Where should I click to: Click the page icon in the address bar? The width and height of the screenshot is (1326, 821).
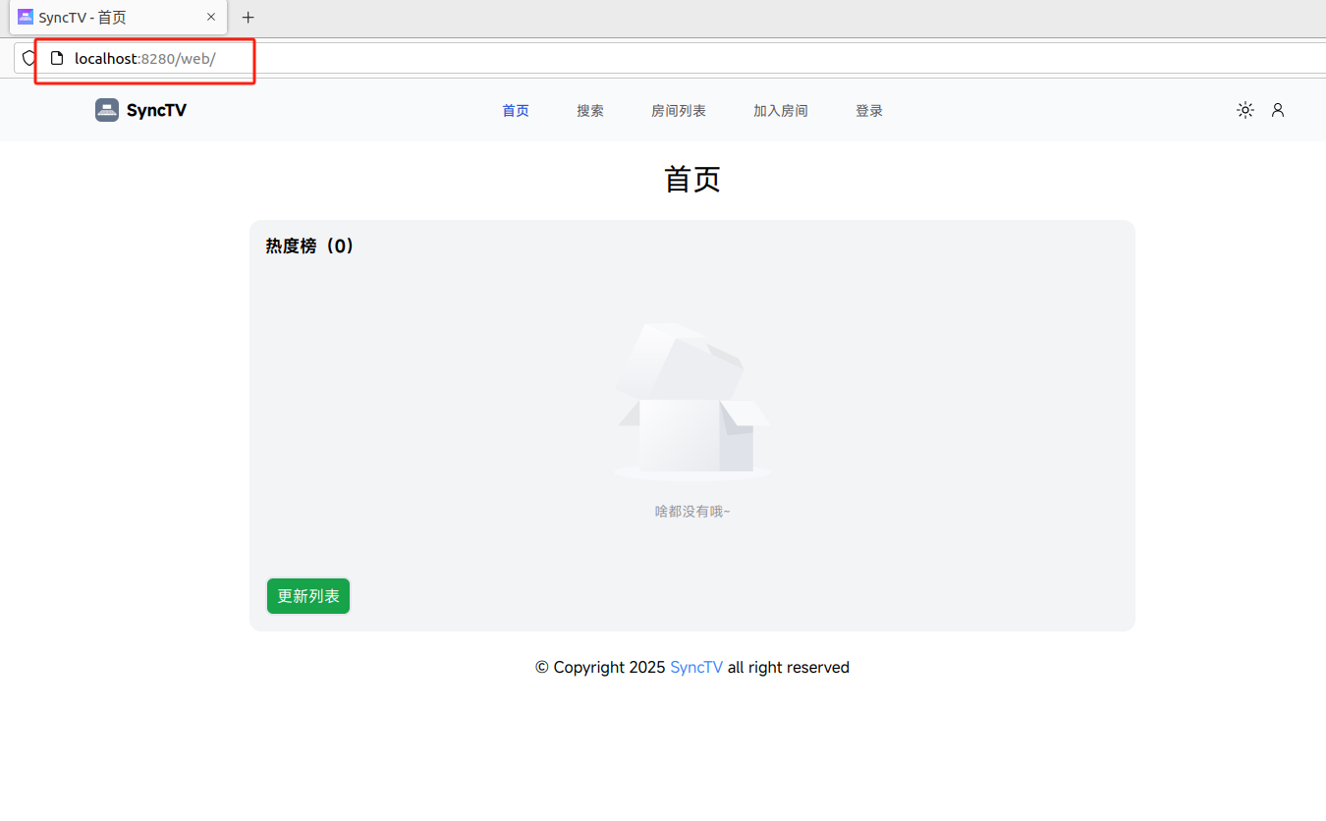57,58
